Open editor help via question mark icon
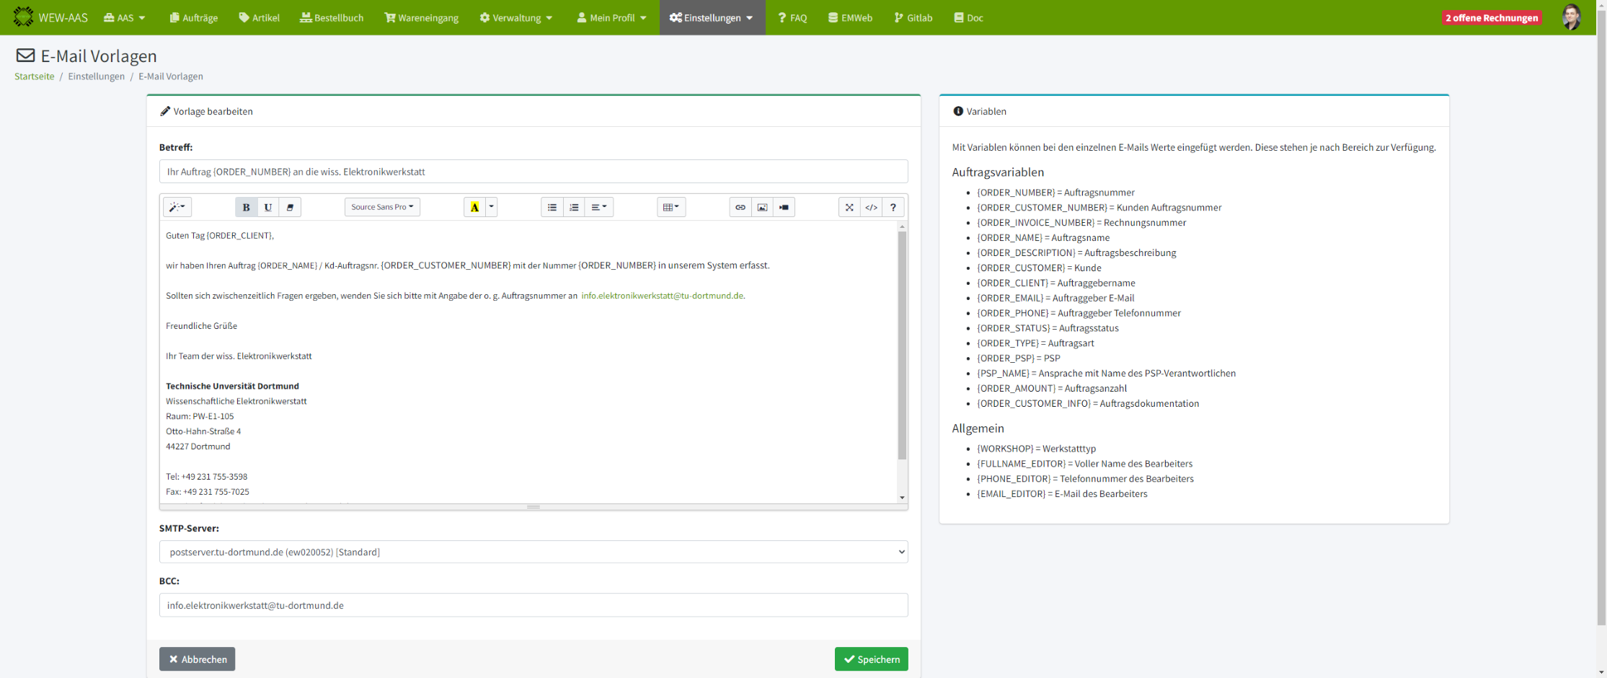 point(893,207)
